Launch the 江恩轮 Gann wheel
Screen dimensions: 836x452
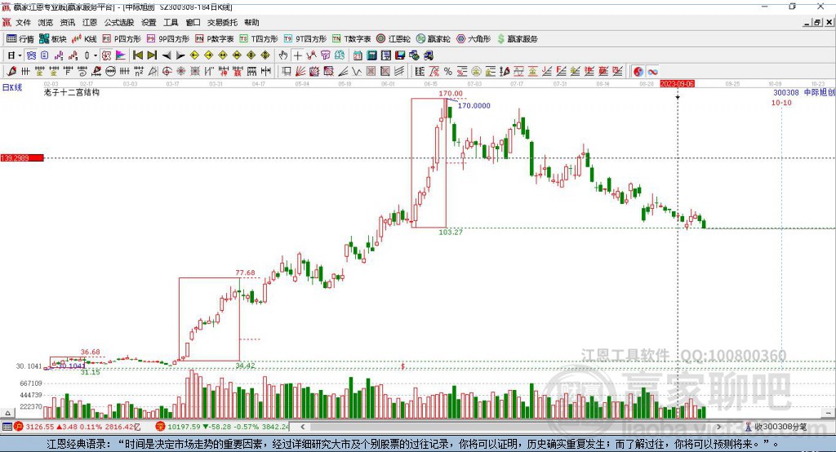[x=394, y=39]
